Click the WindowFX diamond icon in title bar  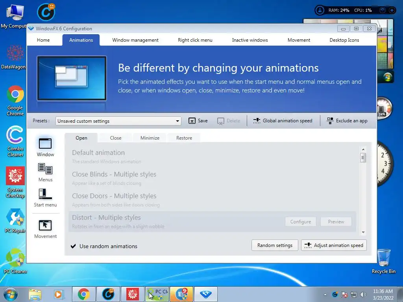click(31, 28)
